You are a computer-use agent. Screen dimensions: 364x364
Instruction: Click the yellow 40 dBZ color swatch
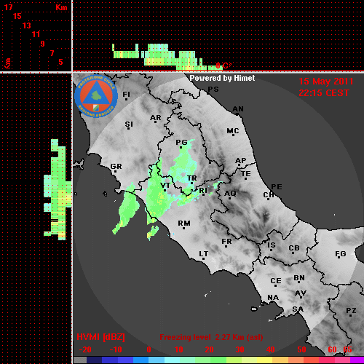pos(264,360)
